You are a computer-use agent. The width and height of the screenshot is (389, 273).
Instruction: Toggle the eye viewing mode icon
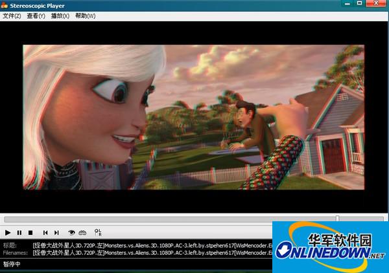pyautogui.click(x=72, y=232)
